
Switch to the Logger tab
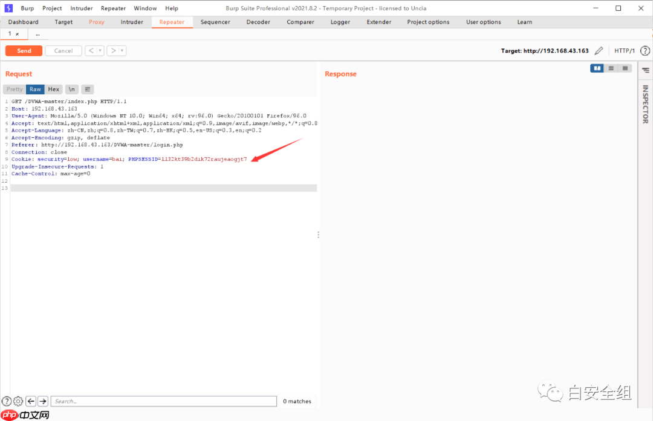click(x=340, y=22)
